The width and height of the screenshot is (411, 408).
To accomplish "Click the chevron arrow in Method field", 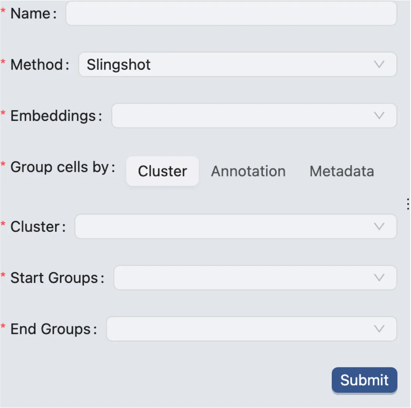I will [x=379, y=64].
